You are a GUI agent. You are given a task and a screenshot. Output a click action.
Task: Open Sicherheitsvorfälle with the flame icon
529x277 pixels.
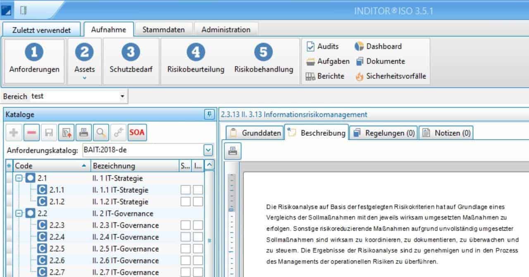pos(391,76)
